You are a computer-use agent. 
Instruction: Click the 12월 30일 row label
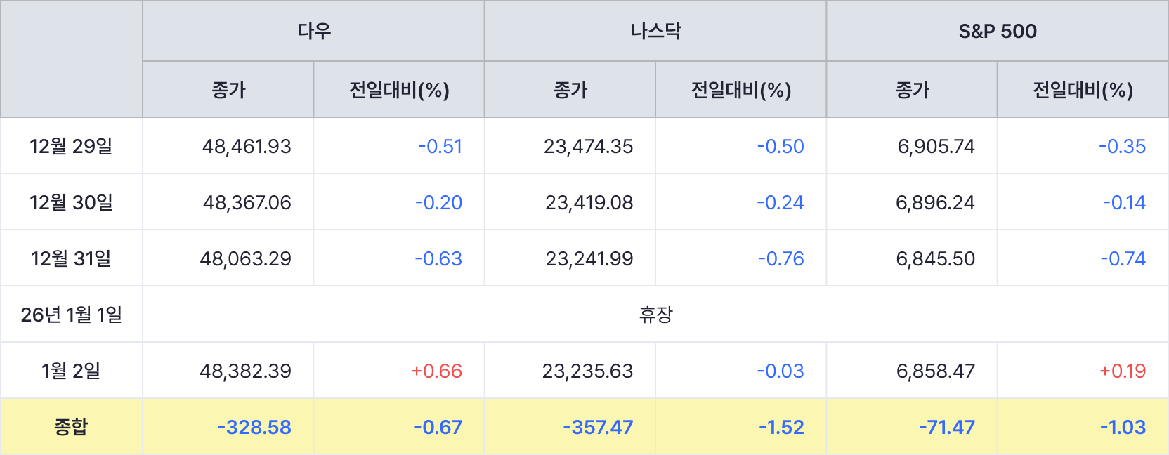71,202
